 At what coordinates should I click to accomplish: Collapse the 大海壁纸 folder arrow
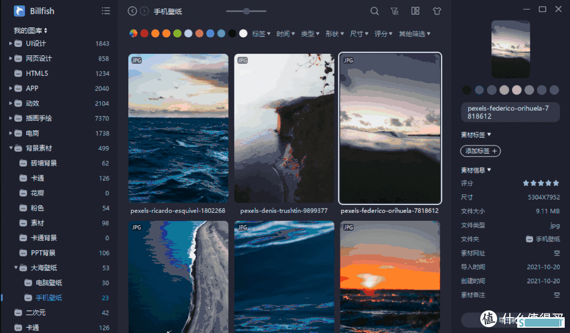point(16,267)
